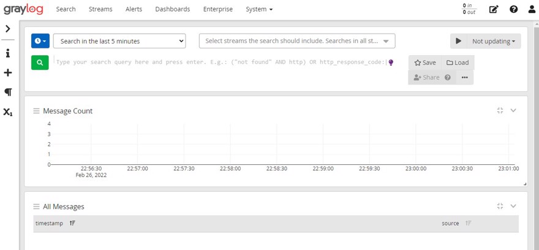Focus the Message Count widget with the compress icon
This screenshot has height=250, width=539.
[x=500, y=110]
